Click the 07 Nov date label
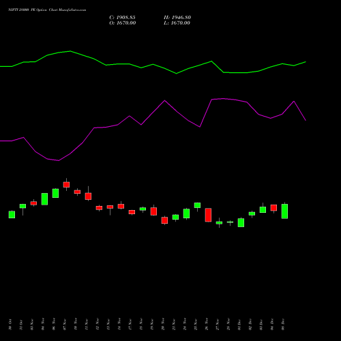The height and width of the screenshot is (341, 341). pyautogui.click(x=65, y=325)
